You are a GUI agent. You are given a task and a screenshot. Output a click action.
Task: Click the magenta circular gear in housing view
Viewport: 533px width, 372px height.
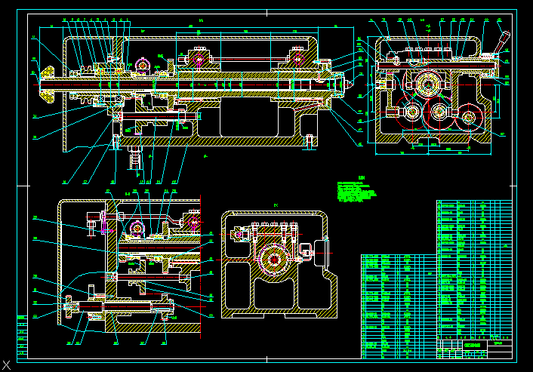[273, 260]
